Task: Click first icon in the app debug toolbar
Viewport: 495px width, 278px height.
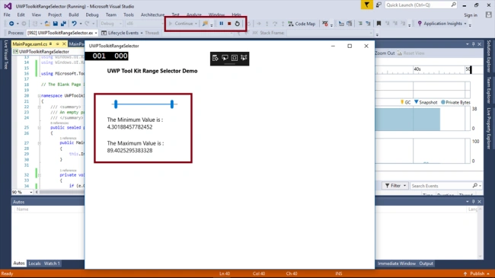Action: point(216,58)
